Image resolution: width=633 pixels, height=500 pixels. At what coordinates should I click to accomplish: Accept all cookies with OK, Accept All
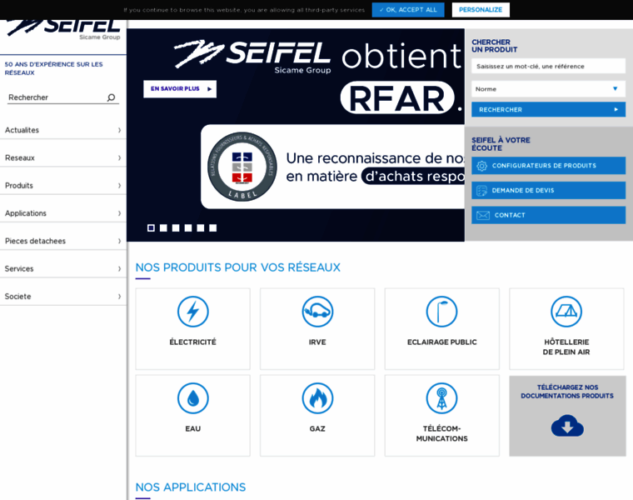pyautogui.click(x=408, y=10)
